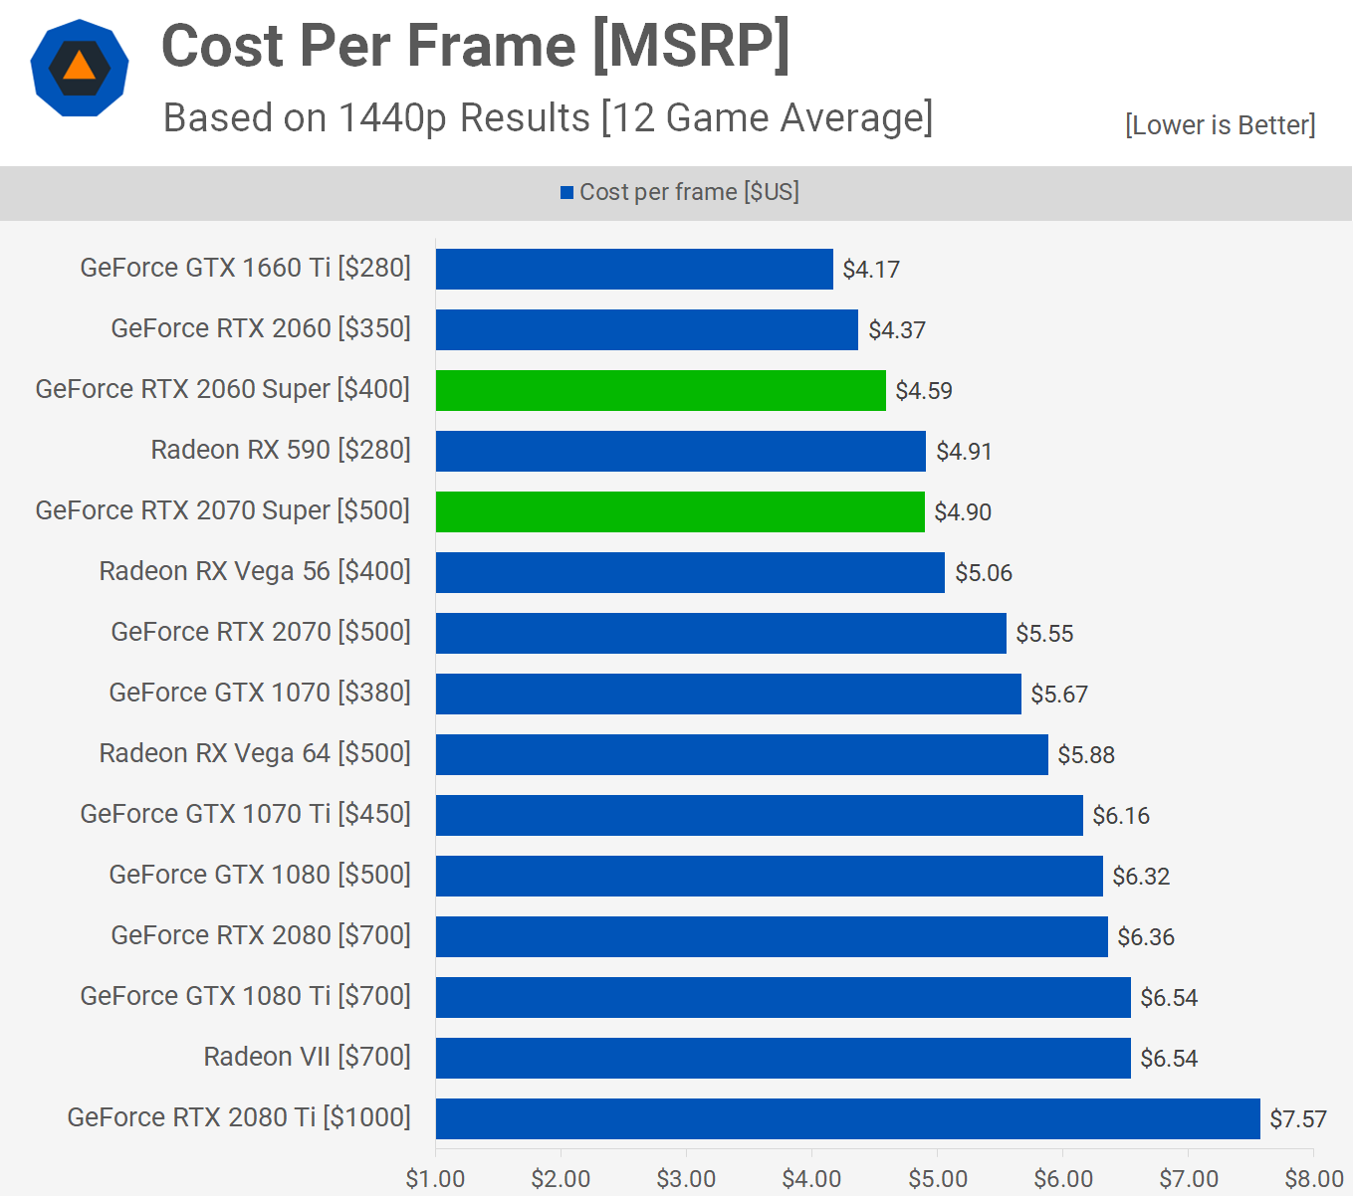
Task: Select the GeForce RTX 2070 [$500] bar
Action: (721, 633)
